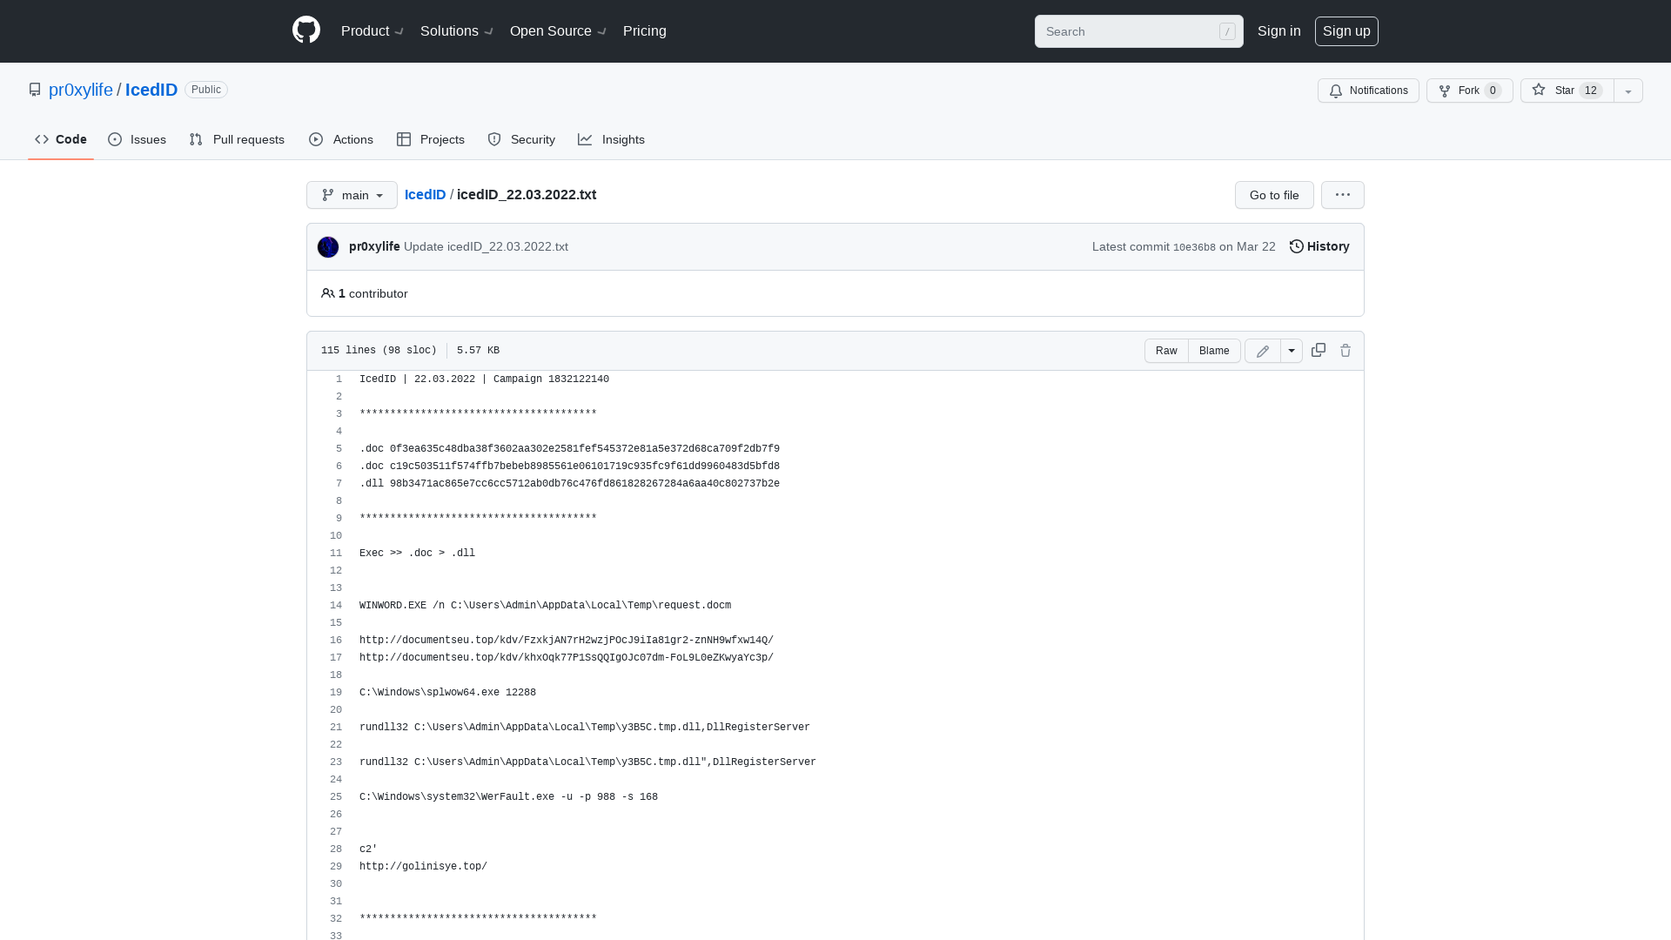This screenshot has width=1671, height=940.
Task: Click the WINWORD.EXE request.docm line
Action: coord(545,606)
